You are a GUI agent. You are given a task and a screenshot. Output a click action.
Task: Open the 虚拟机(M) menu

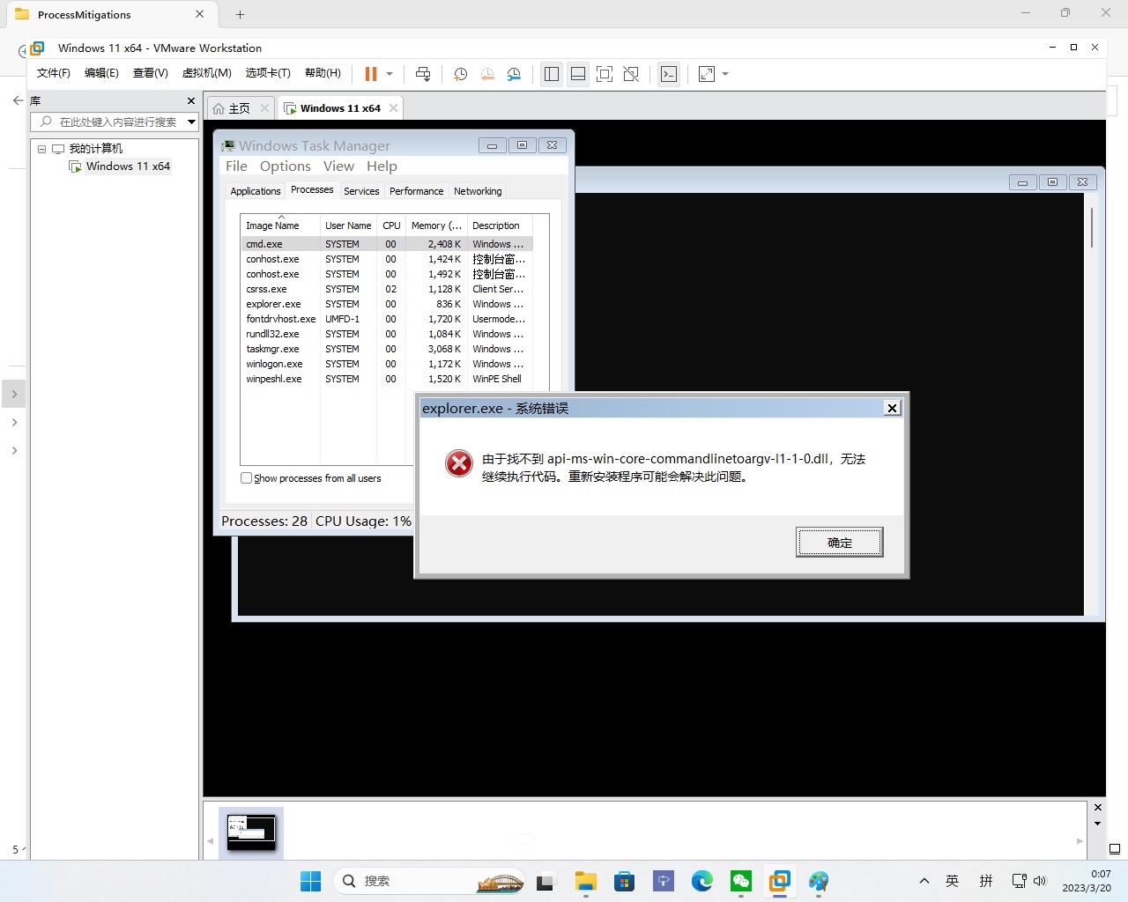[x=206, y=73]
